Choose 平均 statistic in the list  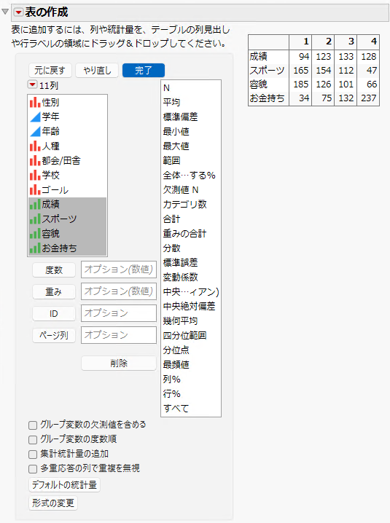(171, 102)
